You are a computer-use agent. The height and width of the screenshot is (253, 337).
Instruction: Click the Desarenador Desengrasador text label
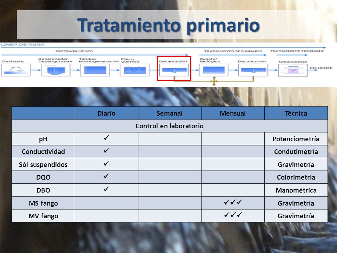pyautogui.click(x=55, y=60)
